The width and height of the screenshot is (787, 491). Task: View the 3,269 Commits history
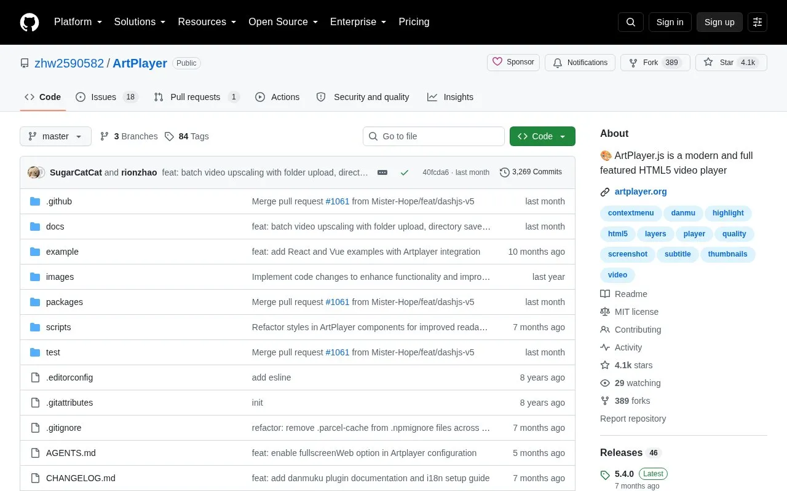tap(531, 172)
